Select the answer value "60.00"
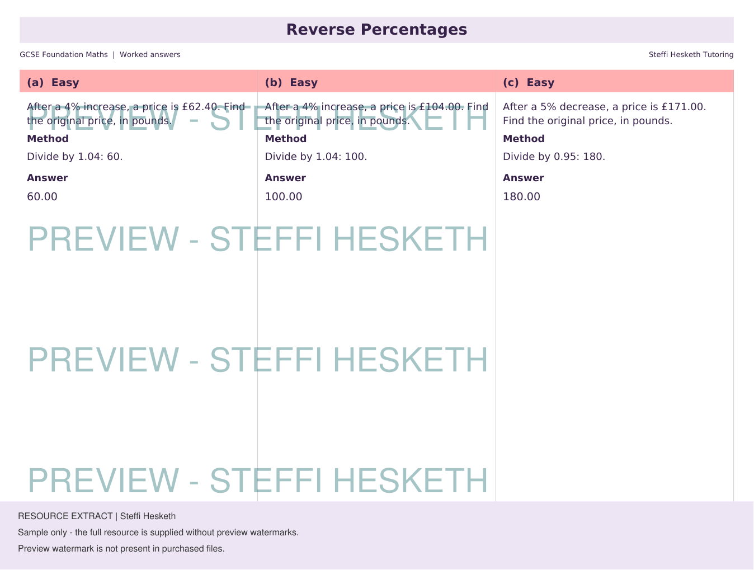Screen dimensions: 754x570 43,197
